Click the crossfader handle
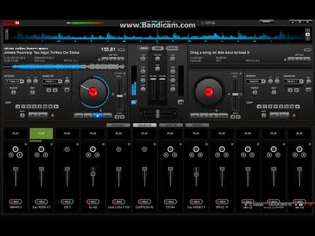Image resolution: width=315 pixels, height=236 pixels. (157, 113)
